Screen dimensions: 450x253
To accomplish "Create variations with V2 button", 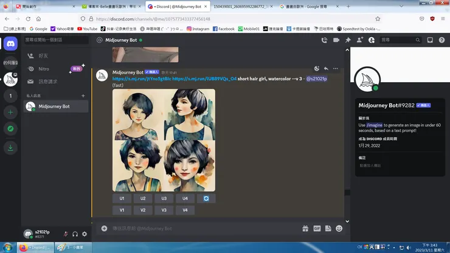I will coord(143,210).
